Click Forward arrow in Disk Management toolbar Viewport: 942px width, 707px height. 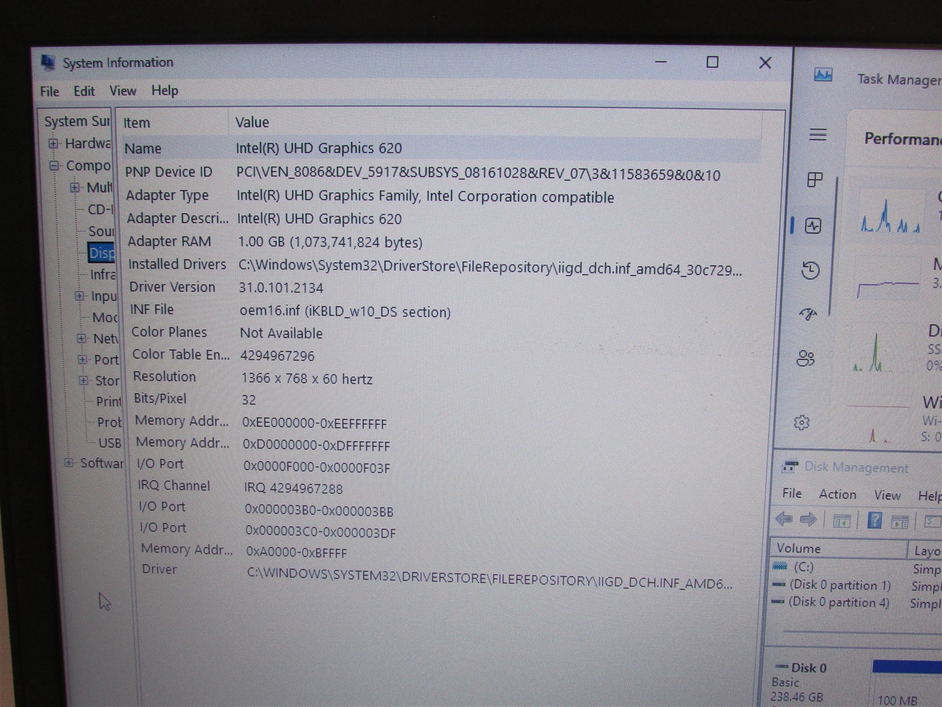pyautogui.click(x=808, y=520)
